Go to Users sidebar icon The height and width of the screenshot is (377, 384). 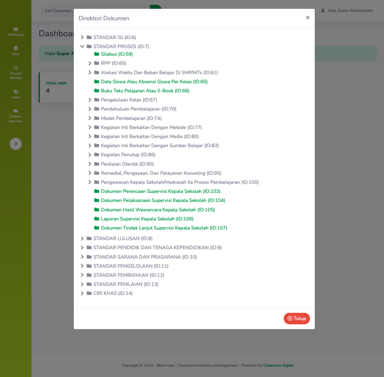pos(15,93)
